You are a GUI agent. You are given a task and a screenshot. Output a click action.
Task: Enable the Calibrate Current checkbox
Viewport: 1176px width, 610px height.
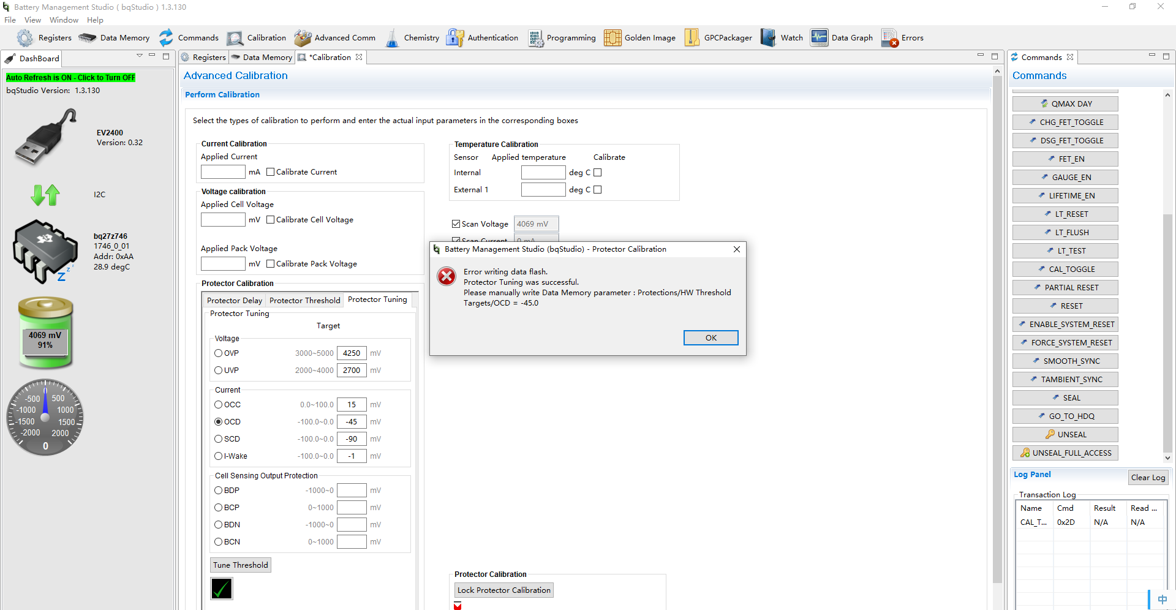click(x=270, y=172)
